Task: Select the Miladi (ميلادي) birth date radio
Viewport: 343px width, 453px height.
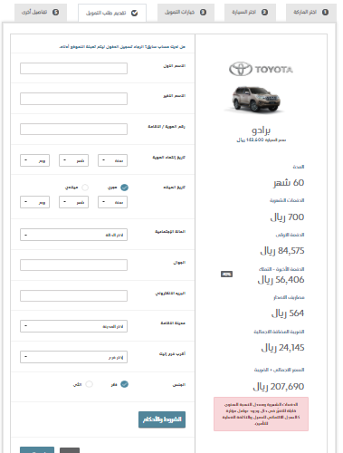Action: (85, 188)
